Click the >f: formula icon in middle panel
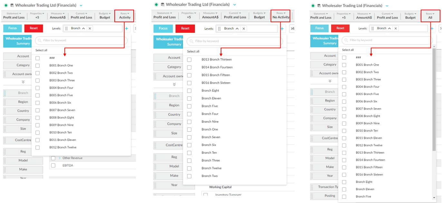Screen dimensions: 442x203 292,29
